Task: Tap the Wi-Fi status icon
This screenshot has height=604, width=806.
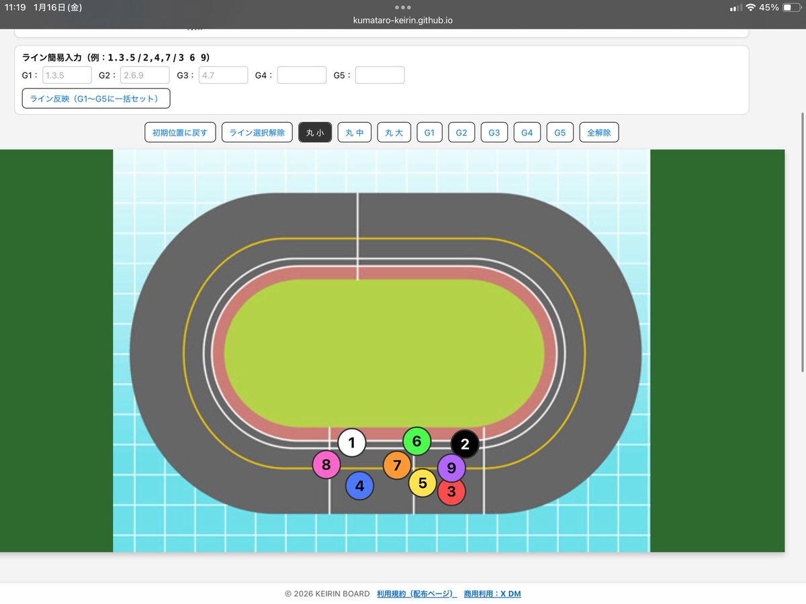Action: click(x=751, y=7)
